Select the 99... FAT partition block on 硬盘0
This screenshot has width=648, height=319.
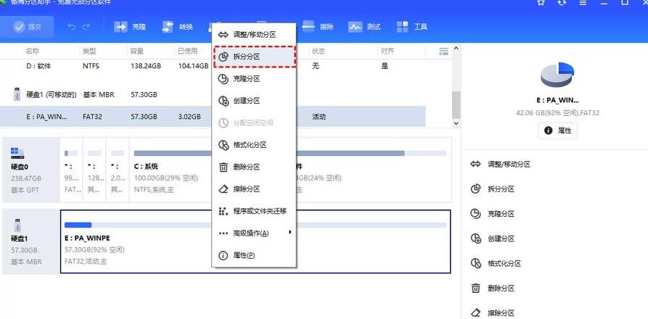(71, 170)
